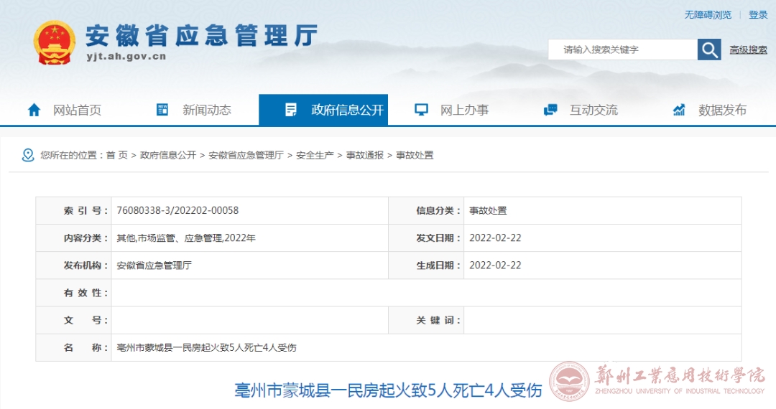Click the national emblem logo
The height and width of the screenshot is (409, 776).
[55, 43]
